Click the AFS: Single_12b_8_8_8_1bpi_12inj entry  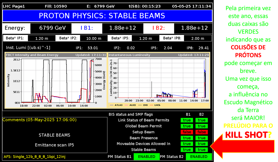click(x=35, y=157)
